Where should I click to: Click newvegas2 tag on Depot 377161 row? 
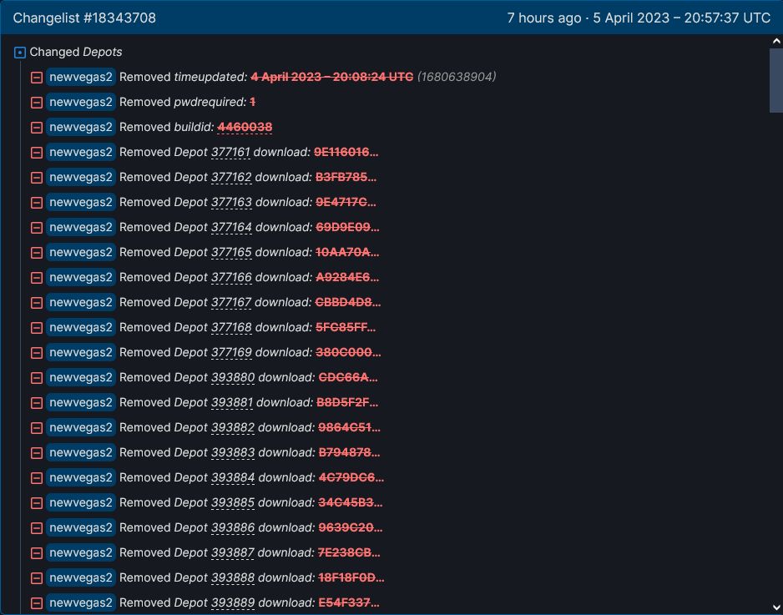point(81,152)
